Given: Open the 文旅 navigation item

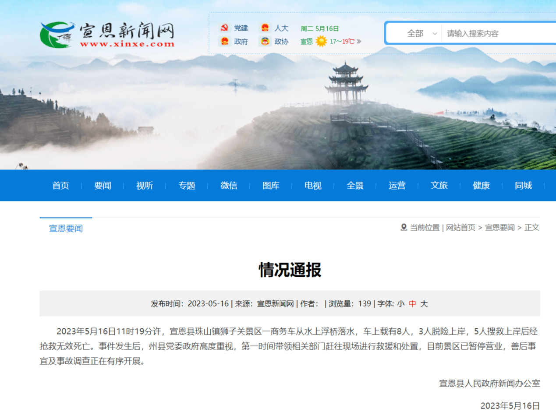Looking at the screenshot, I should pyautogui.click(x=439, y=186).
